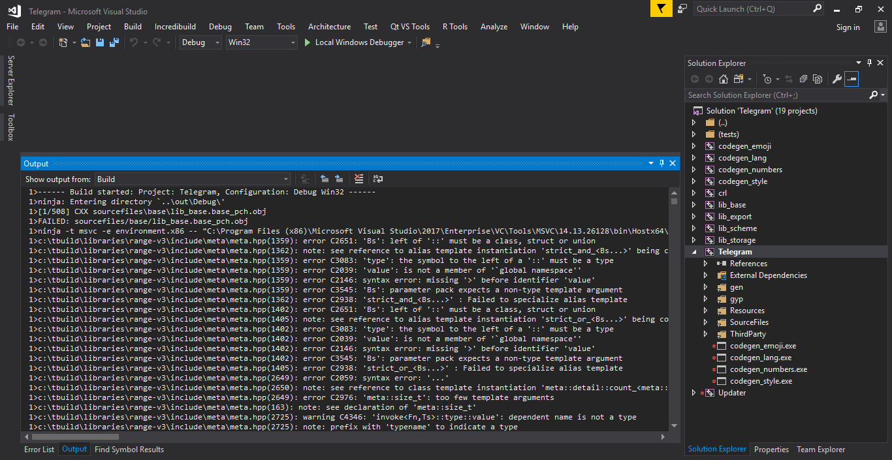
Task: Pin the Solution Explorer panel
Action: point(870,63)
